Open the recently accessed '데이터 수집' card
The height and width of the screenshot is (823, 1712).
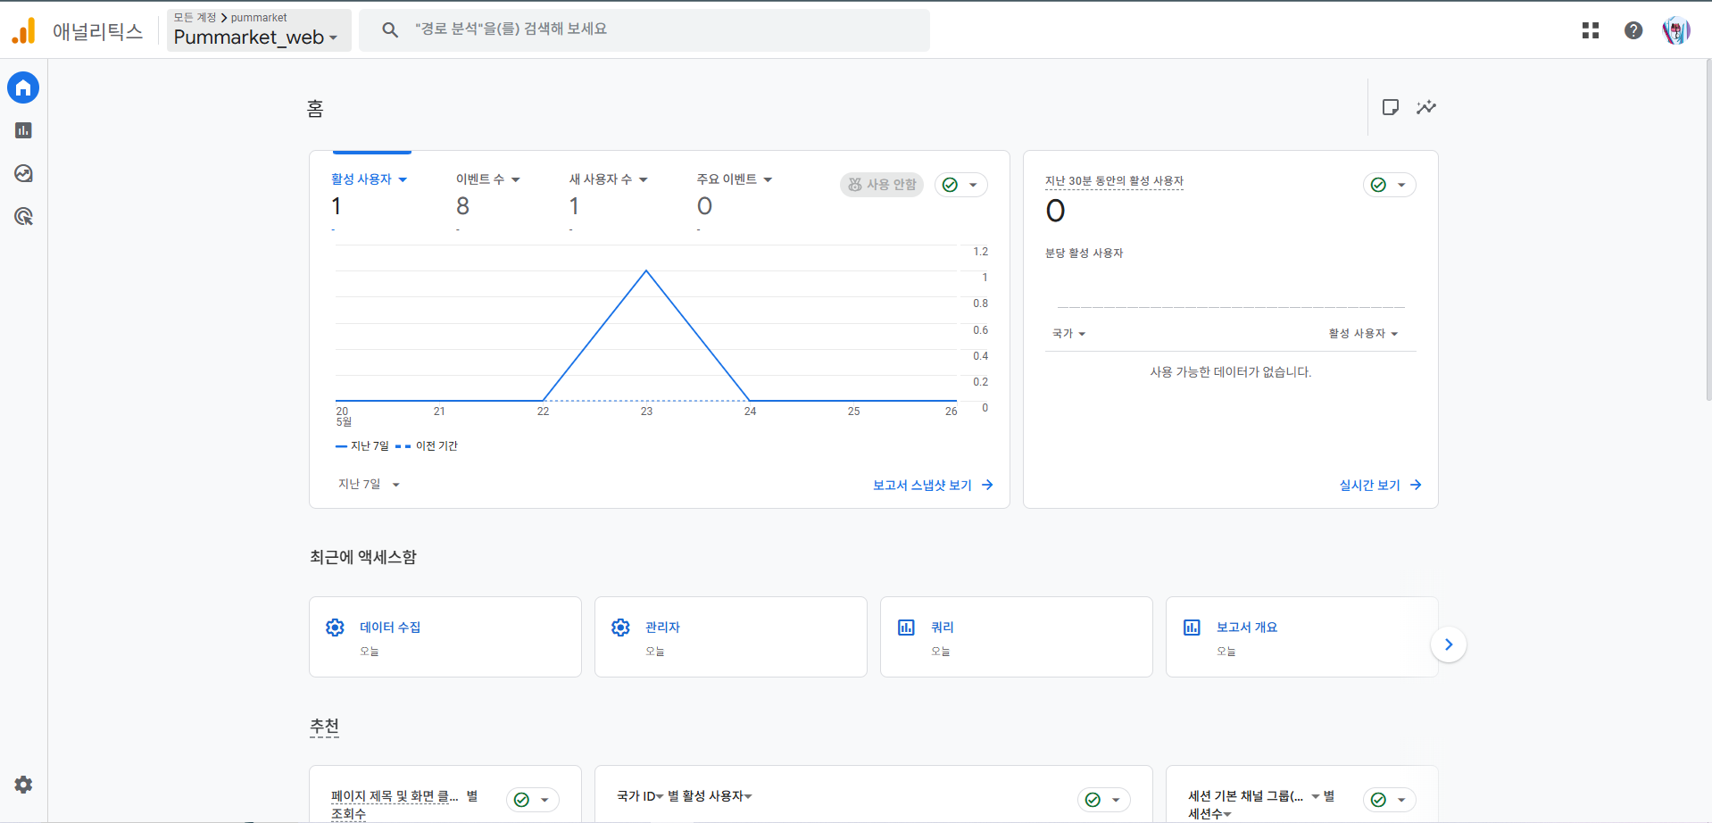click(x=445, y=636)
